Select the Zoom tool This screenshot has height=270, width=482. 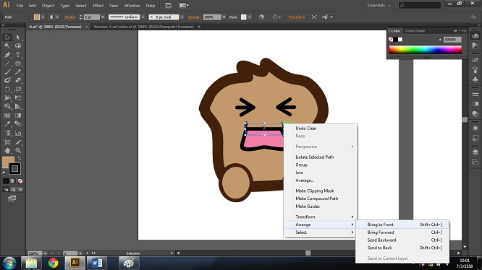tap(18, 150)
